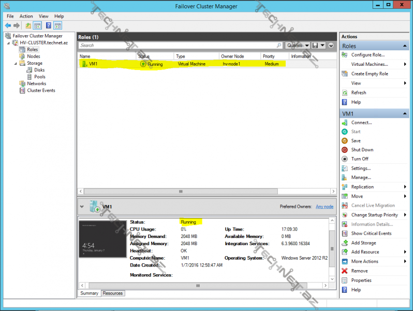Click the Back arrow in toolbar

click(x=8, y=25)
